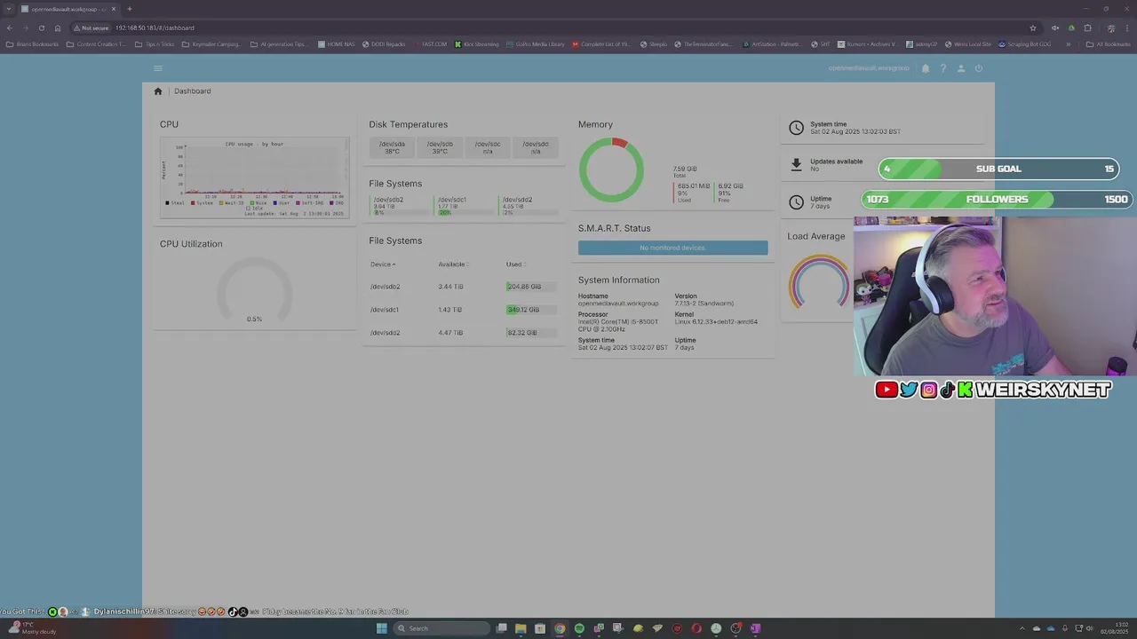
Task: Click the Windows taskbar Search box
Action: click(441, 628)
